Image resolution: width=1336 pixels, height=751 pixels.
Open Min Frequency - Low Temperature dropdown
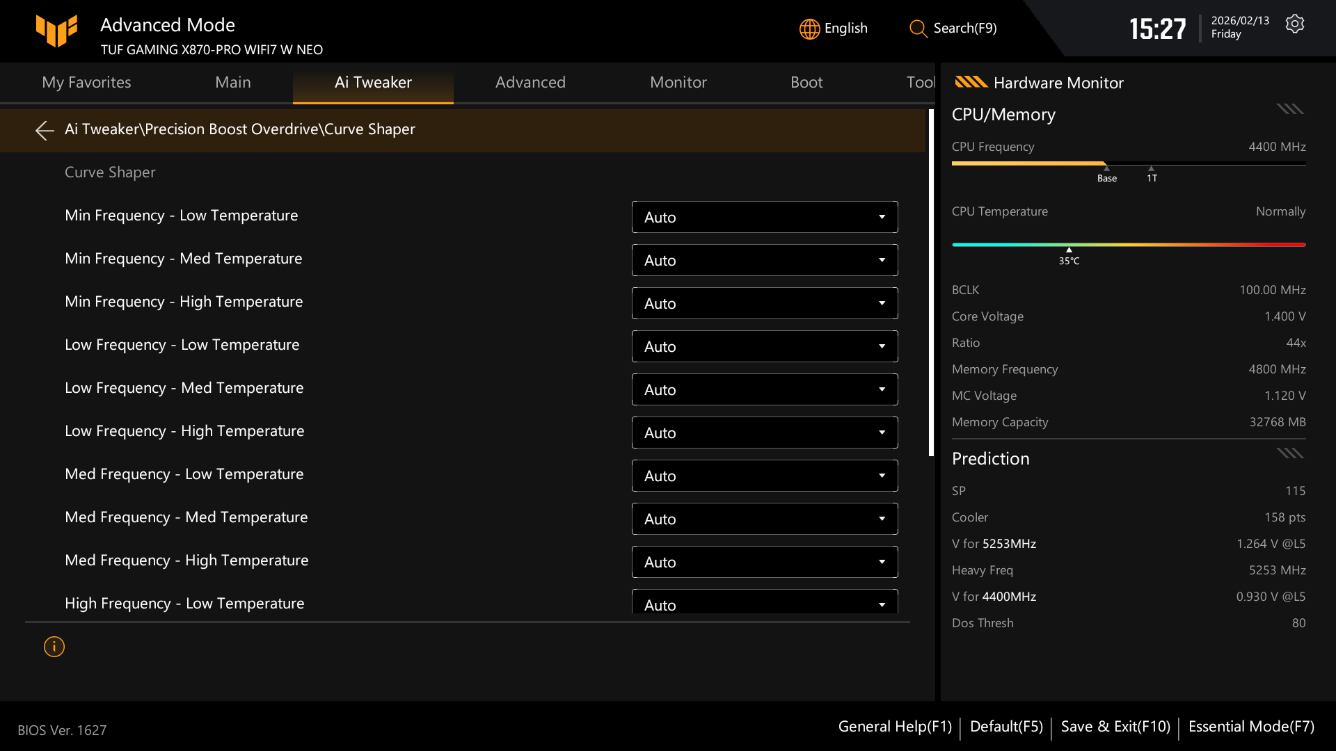point(764,216)
